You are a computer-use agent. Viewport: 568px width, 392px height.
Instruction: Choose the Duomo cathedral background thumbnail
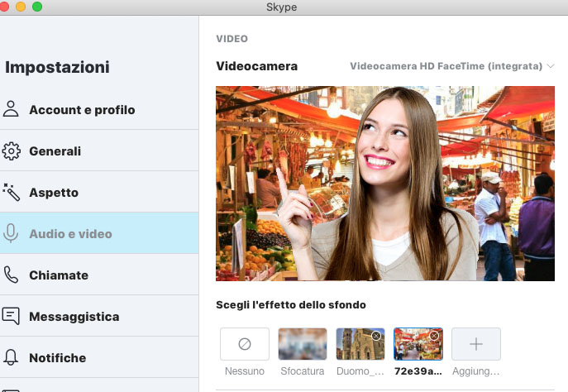(x=360, y=344)
